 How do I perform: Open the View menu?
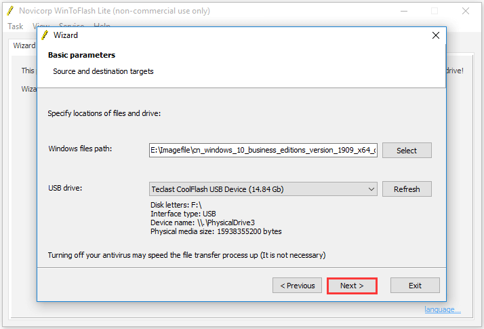coord(41,24)
